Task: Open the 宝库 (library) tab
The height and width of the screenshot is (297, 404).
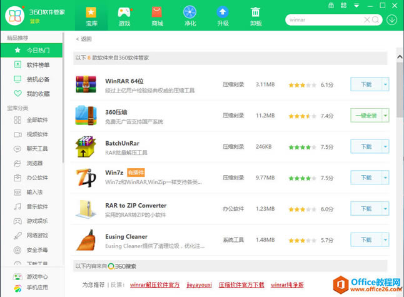Action: pyautogui.click(x=91, y=16)
